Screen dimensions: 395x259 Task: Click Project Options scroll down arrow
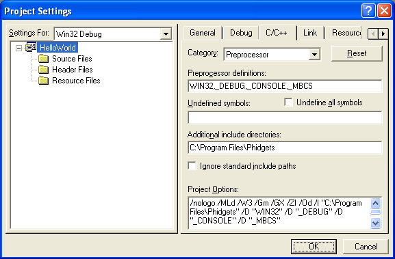click(x=376, y=223)
